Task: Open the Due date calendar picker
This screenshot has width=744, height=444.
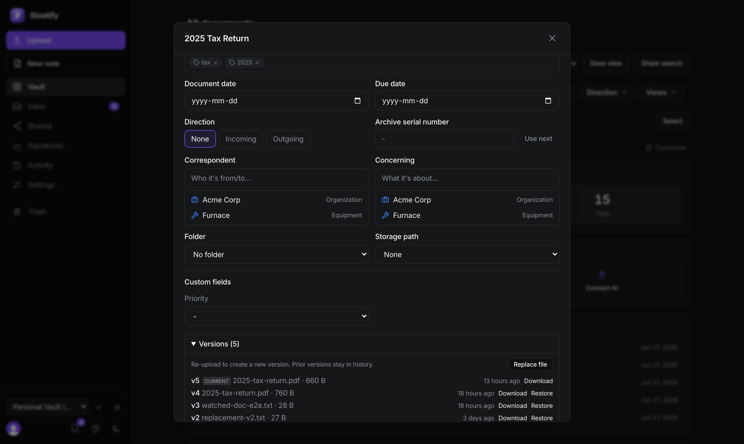Action: tap(548, 100)
